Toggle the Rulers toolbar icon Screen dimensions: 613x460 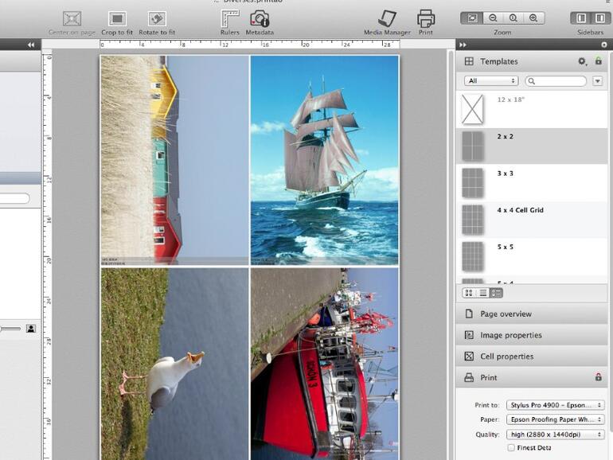[230, 19]
